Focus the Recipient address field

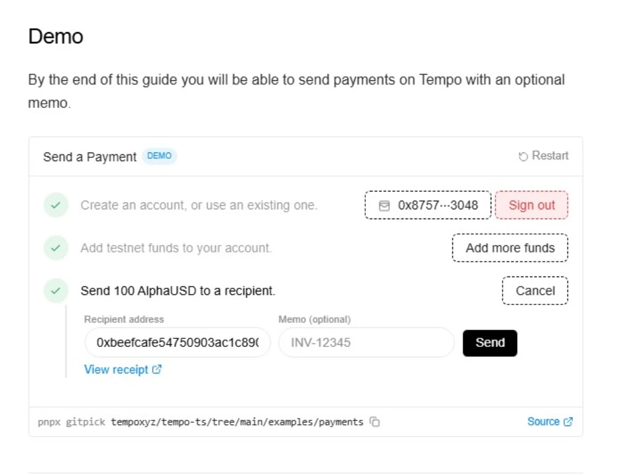[177, 343]
